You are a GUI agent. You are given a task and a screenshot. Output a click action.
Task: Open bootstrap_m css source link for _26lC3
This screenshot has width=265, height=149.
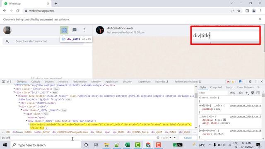click(x=245, y=106)
